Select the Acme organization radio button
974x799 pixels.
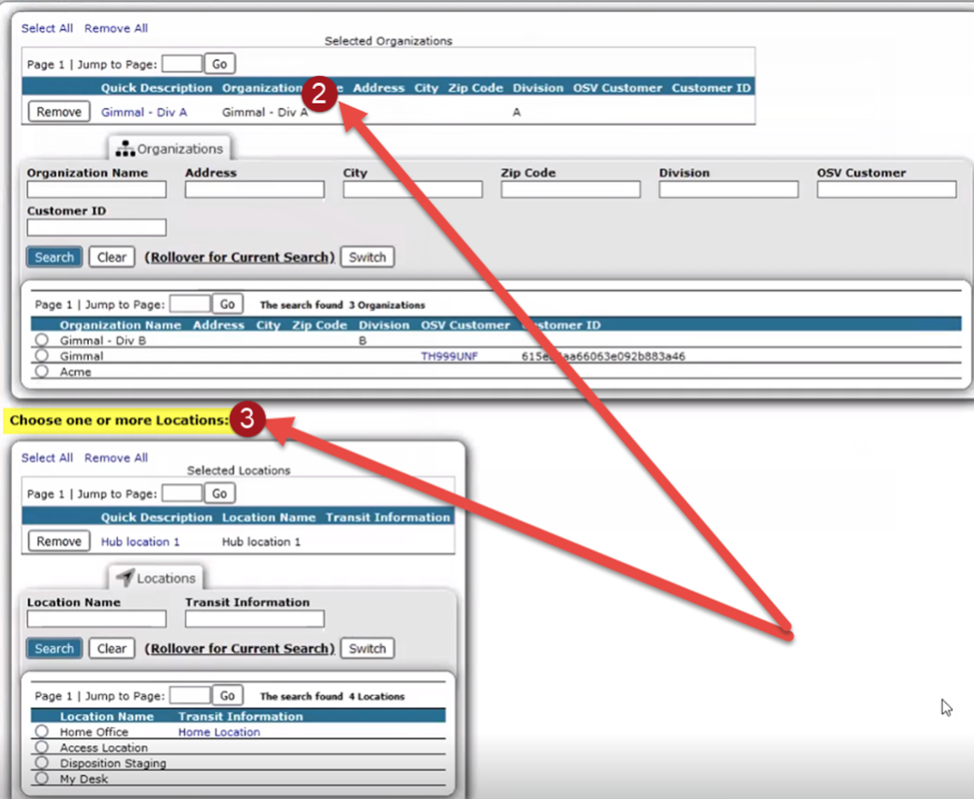(x=41, y=372)
